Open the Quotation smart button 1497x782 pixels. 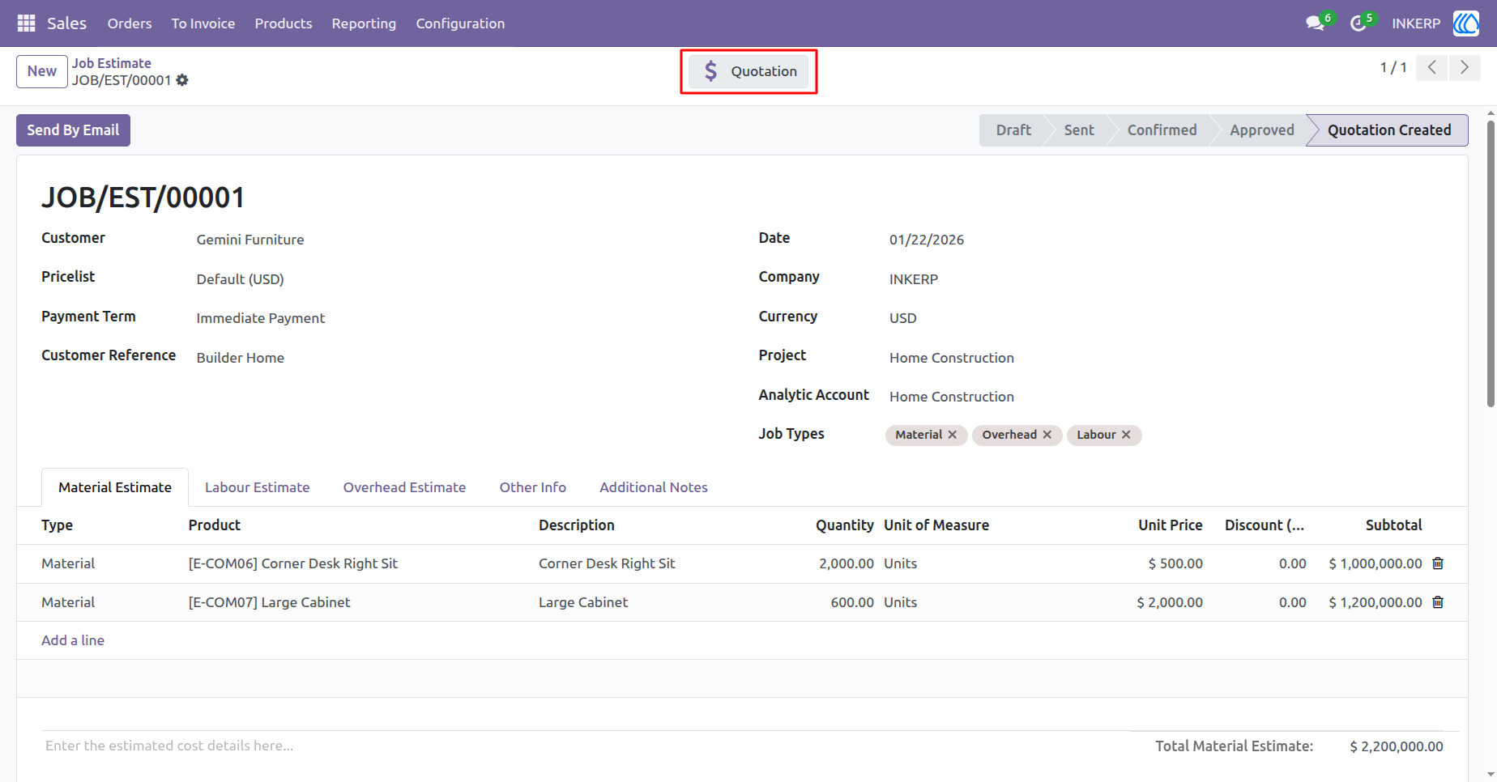tap(748, 71)
